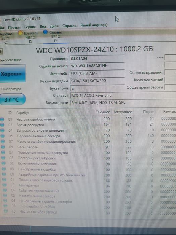
Task: Click status icon for attribute 01
Action: [x=2, y=119]
